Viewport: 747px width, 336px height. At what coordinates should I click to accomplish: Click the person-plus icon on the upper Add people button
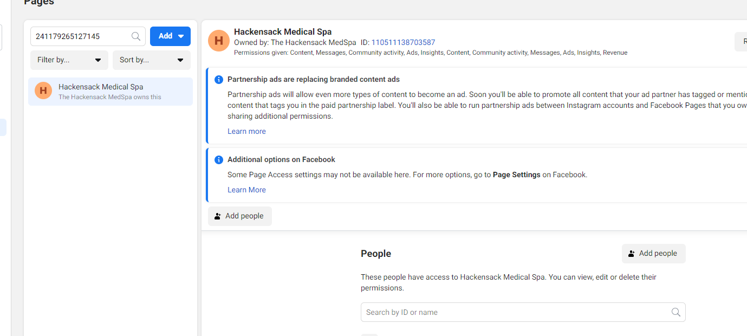coord(218,216)
